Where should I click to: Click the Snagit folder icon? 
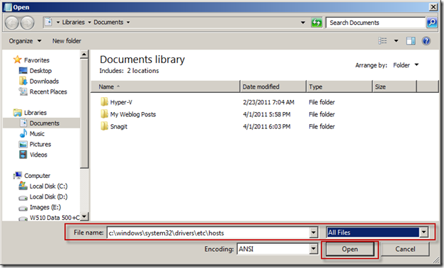tap(104, 126)
